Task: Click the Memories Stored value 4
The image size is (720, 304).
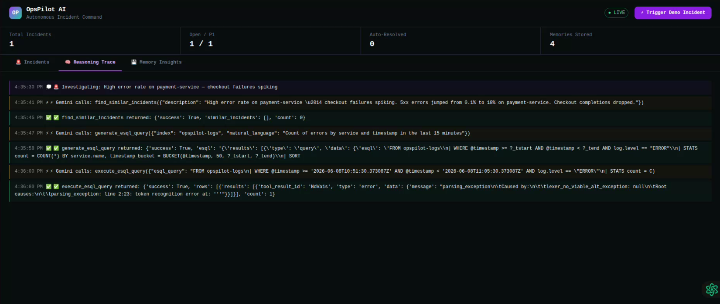Action: tap(552, 44)
